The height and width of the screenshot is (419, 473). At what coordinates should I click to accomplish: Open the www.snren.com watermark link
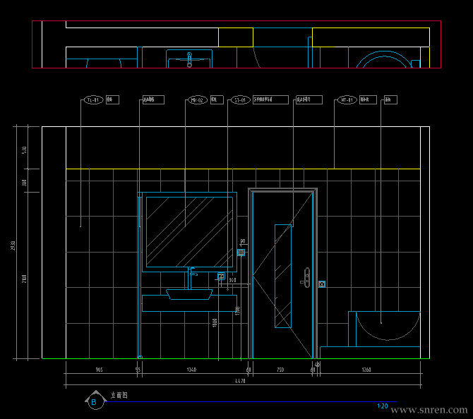coord(429,410)
